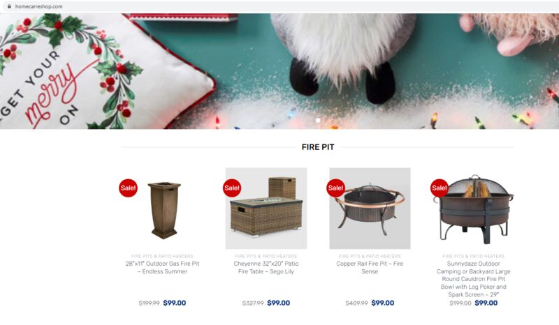Viewport: 559px width, 325px height.
Task: Open Sunnydaze Outdoor Camping Cauldron Fire Pit link
Action: tap(474, 279)
